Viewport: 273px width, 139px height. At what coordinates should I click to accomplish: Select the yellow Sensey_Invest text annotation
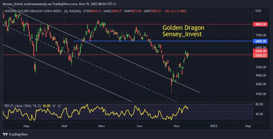[x=182, y=34]
